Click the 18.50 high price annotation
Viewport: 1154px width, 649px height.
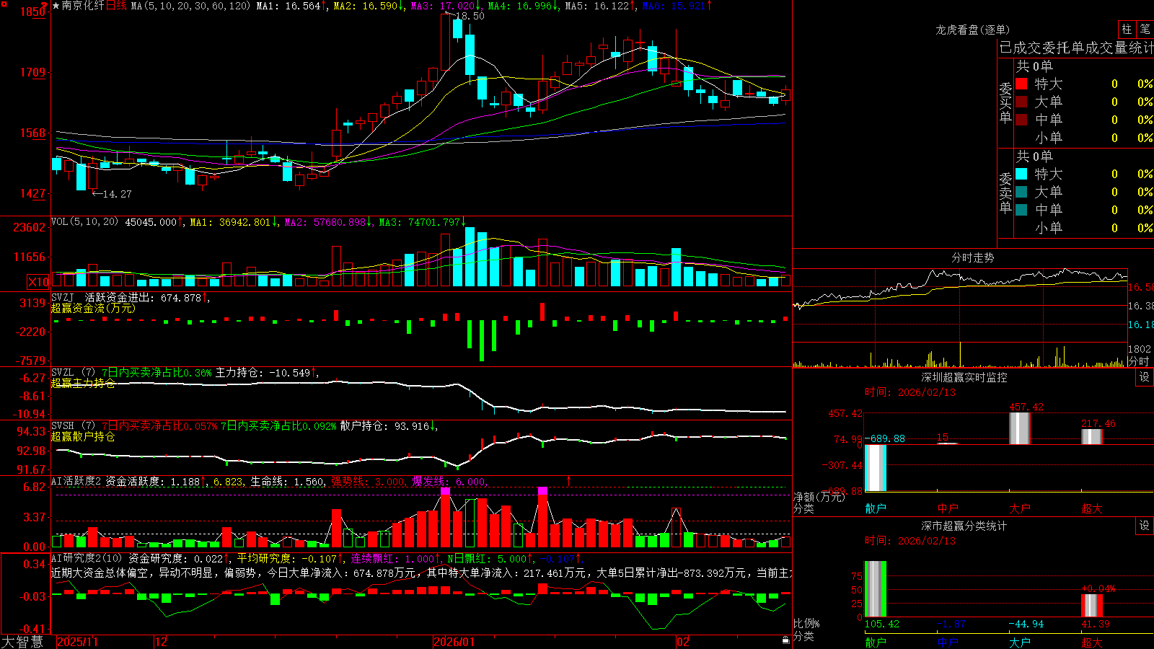(470, 16)
